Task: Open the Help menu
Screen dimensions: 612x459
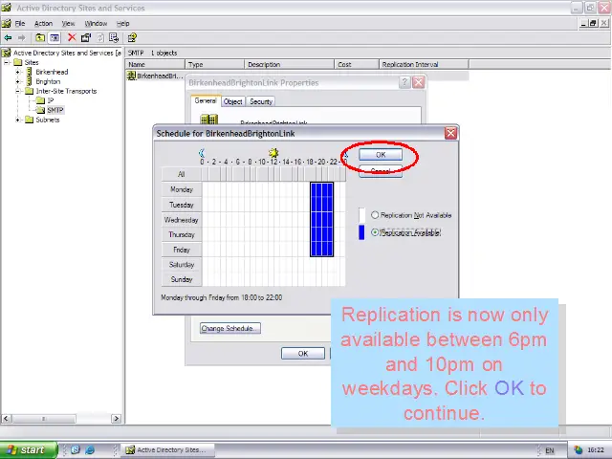Action: click(x=122, y=23)
